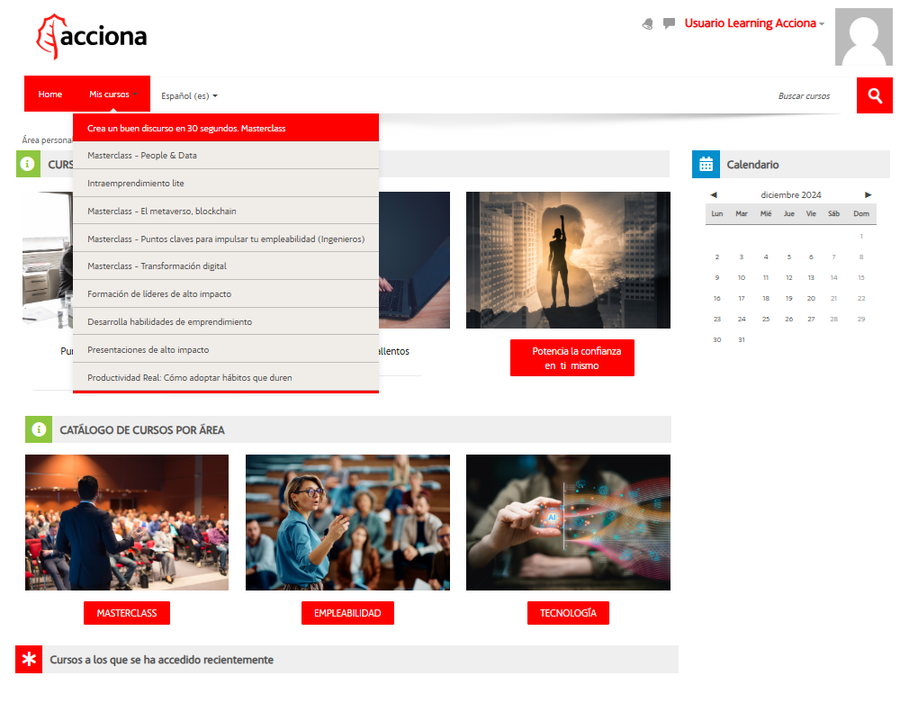The image size is (900, 721).
Task: Go to next month in calendar
Action: 868,194
